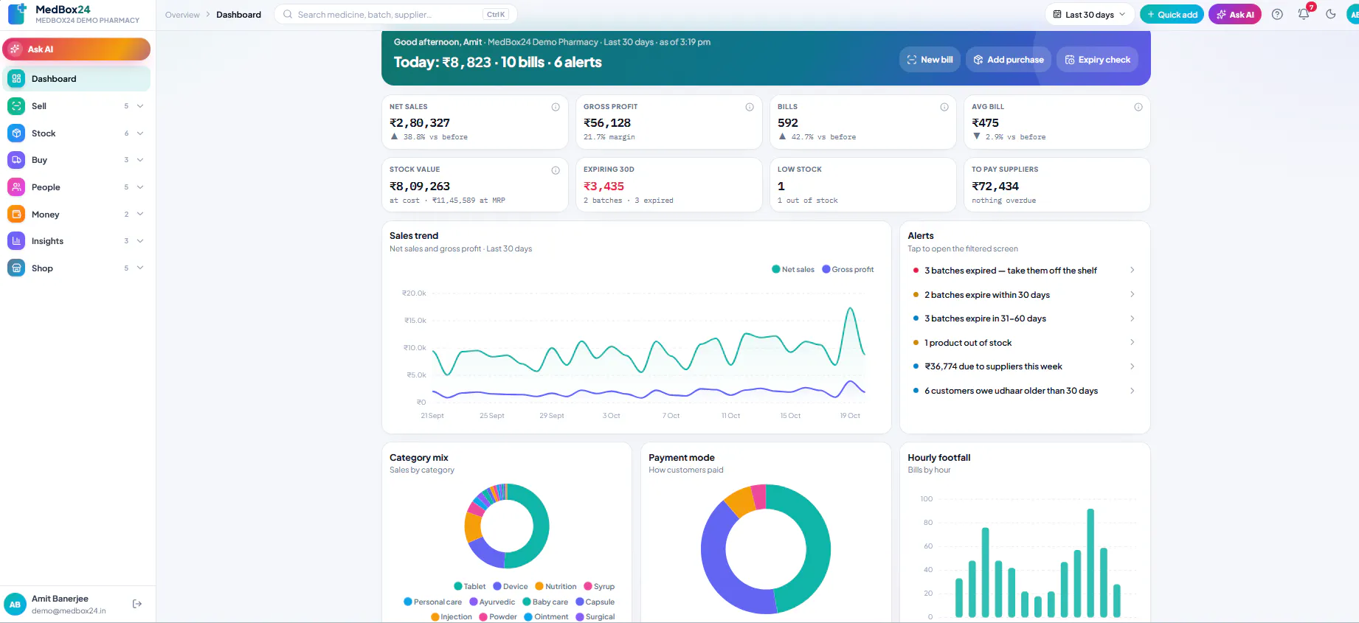Expand the People menu chevron
This screenshot has height=623, width=1359.
[140, 187]
